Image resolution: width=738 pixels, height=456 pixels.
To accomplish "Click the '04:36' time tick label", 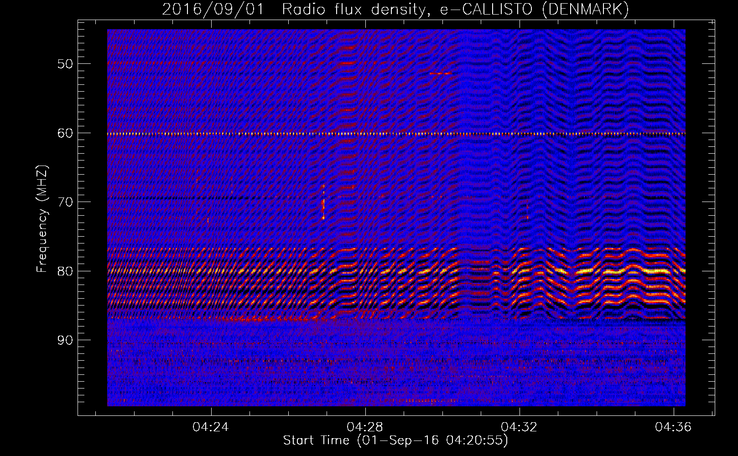I will (x=673, y=427).
